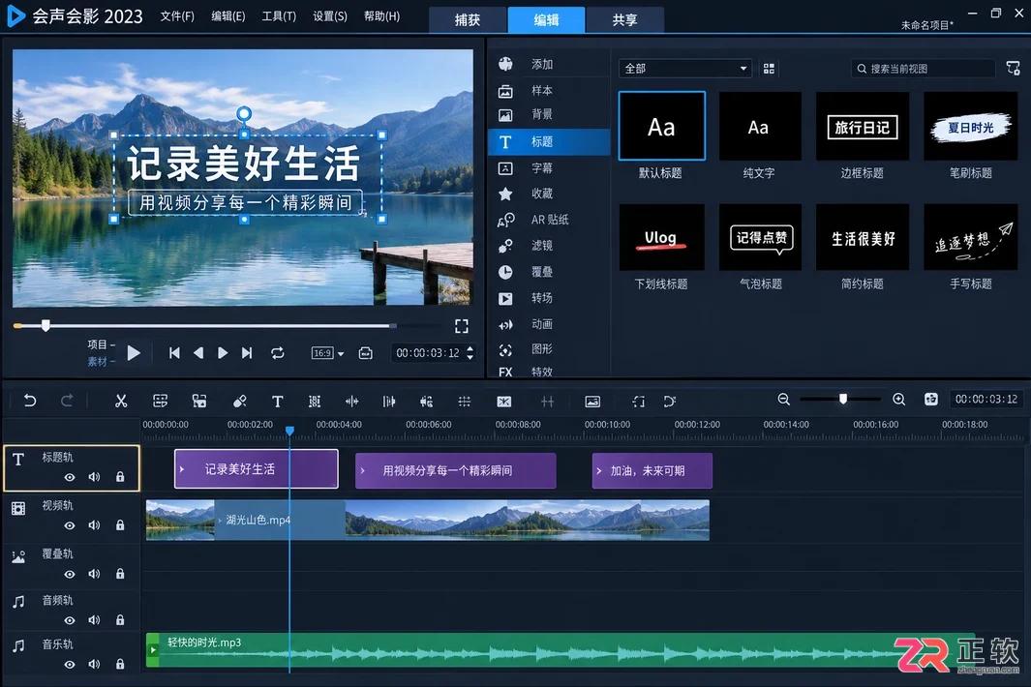Play the project preview
The height and width of the screenshot is (687, 1031).
click(x=134, y=353)
